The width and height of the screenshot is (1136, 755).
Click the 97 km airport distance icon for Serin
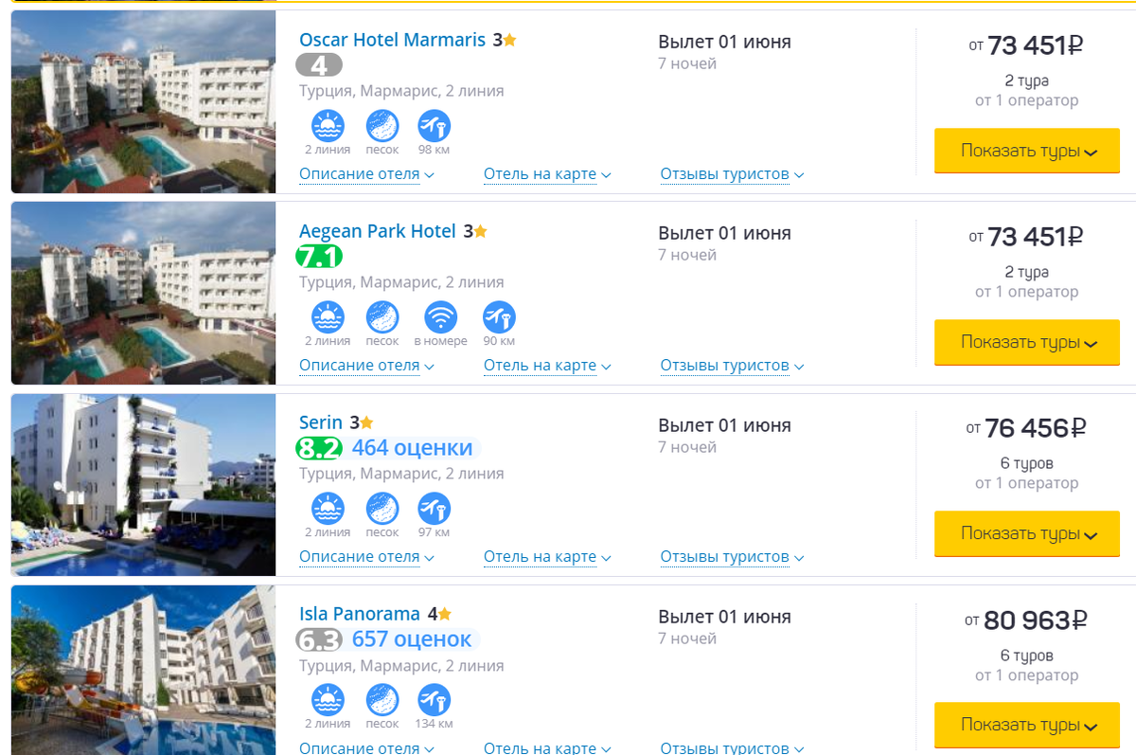[435, 509]
